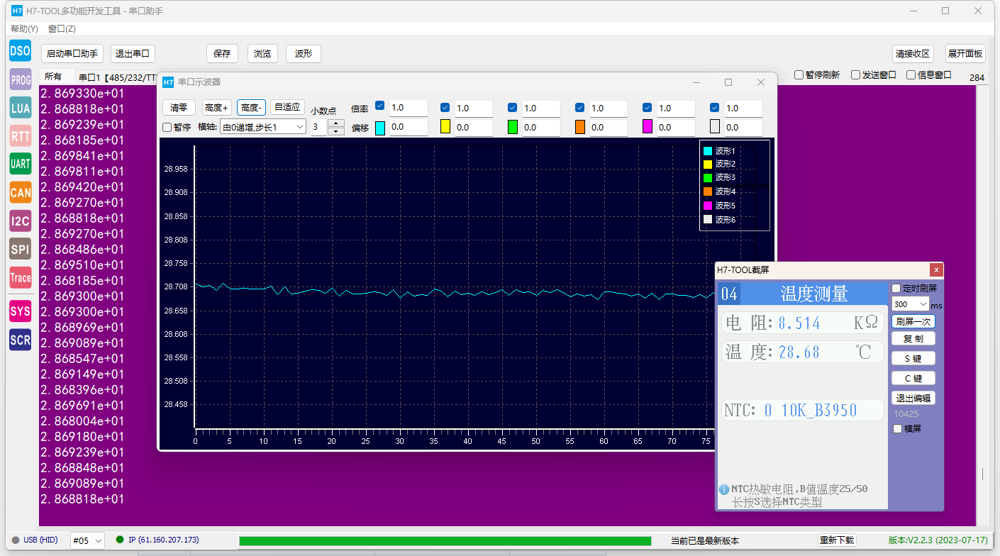
Task: Select the I2C sidebar icon
Action: click(21, 221)
